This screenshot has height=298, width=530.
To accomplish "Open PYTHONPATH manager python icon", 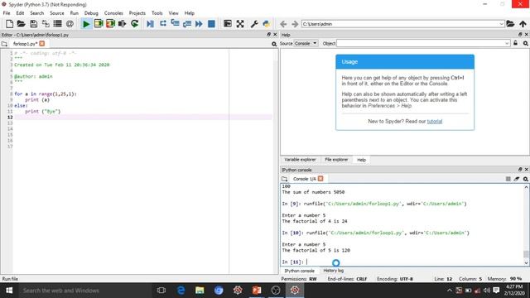I will point(267,24).
